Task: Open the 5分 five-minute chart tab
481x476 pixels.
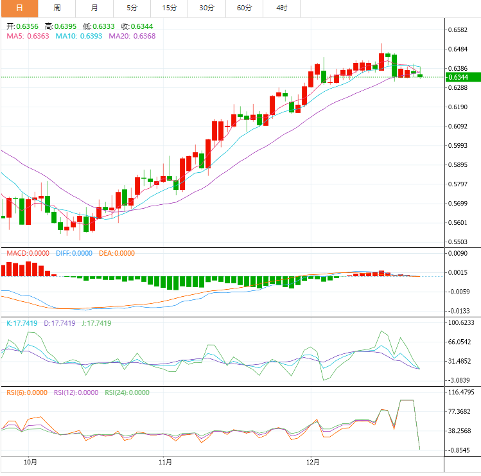Action: tap(132, 8)
